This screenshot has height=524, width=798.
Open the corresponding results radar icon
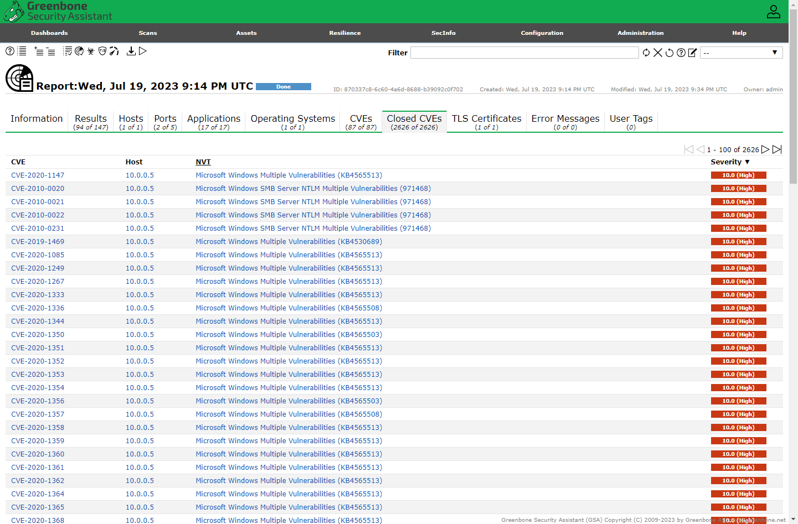click(x=79, y=51)
